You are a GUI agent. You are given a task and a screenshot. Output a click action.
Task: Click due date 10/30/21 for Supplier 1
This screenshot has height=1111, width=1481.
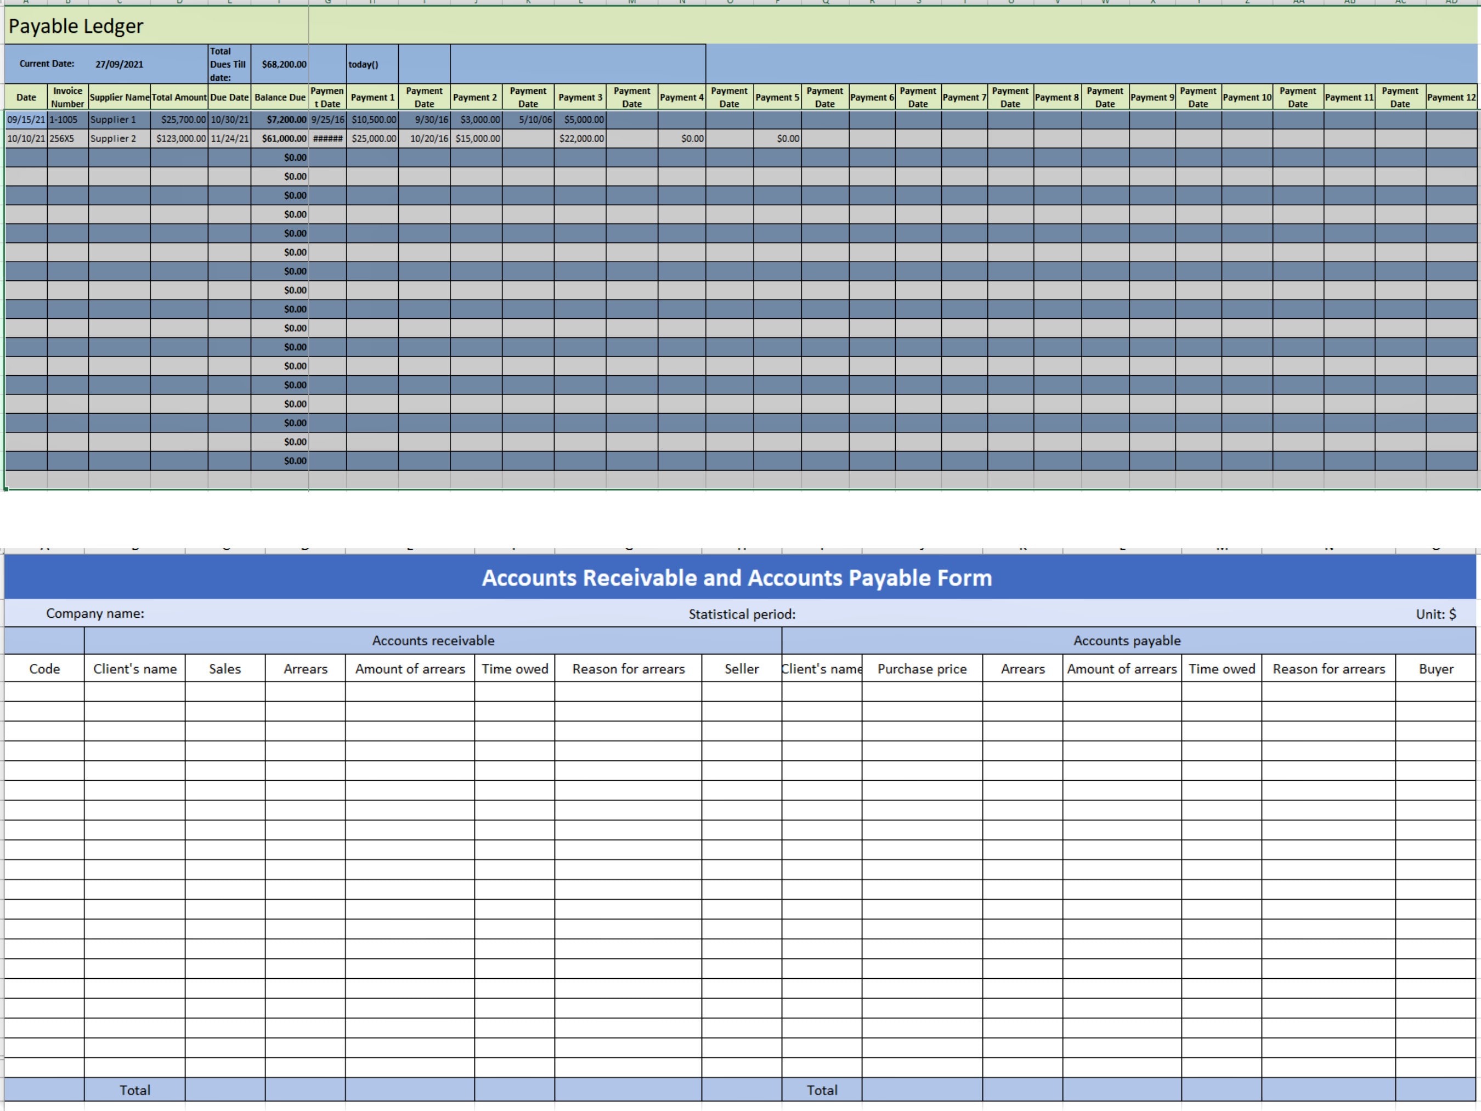229,120
